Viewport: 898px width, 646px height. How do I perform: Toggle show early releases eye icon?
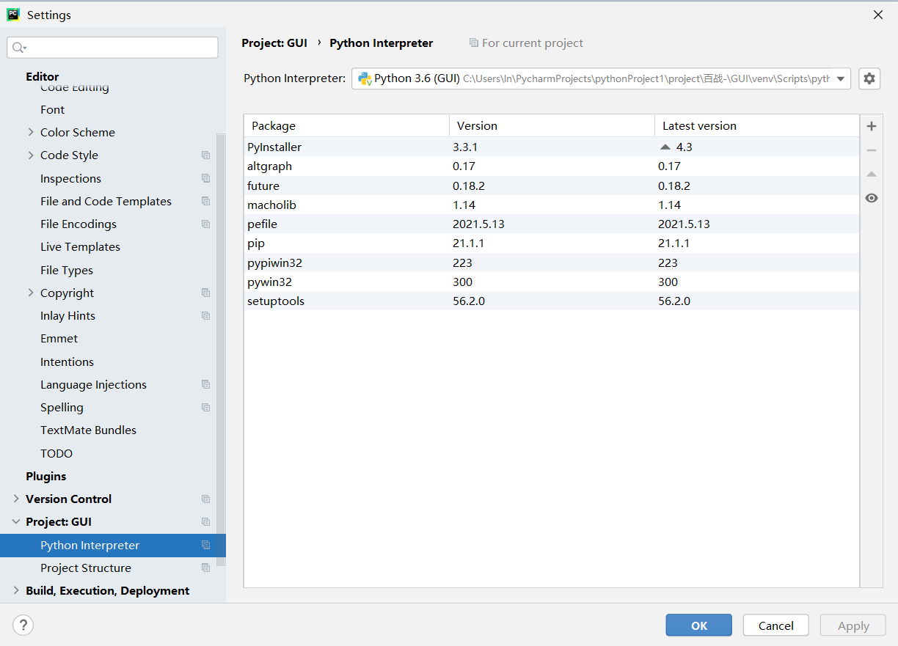871,198
